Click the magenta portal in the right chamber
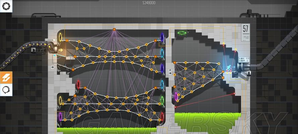298x134 pixels. tap(176, 96)
